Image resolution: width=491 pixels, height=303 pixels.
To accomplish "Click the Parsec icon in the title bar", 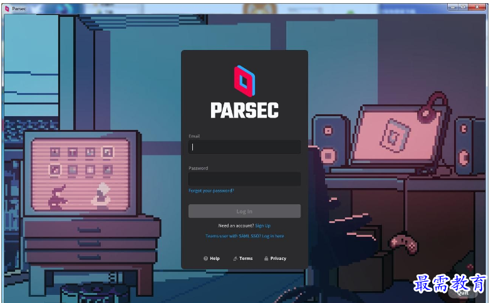I will pos(8,9).
